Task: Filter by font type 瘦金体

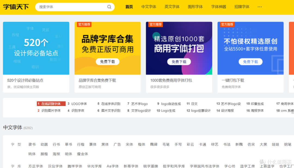Action: [x=82, y=154]
